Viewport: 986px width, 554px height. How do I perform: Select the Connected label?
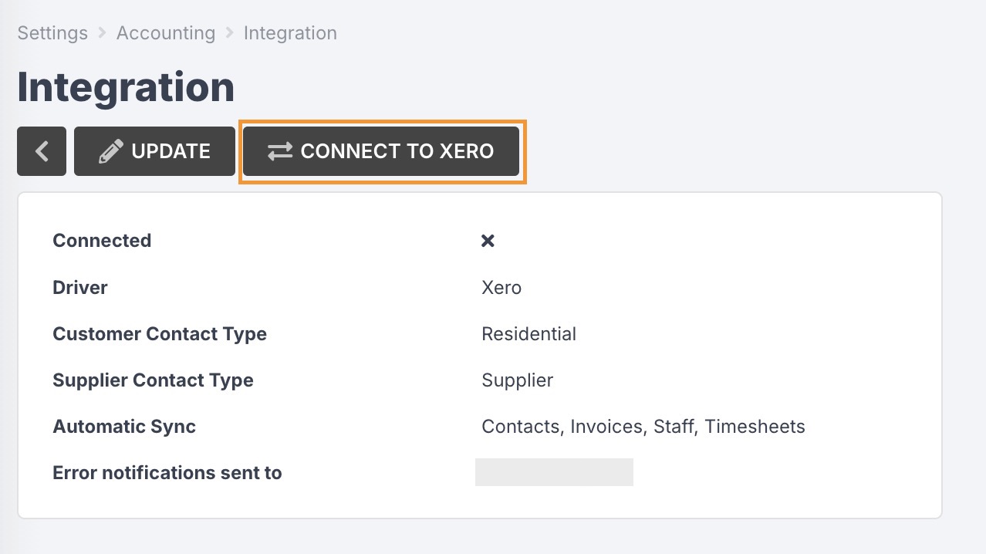tap(102, 241)
